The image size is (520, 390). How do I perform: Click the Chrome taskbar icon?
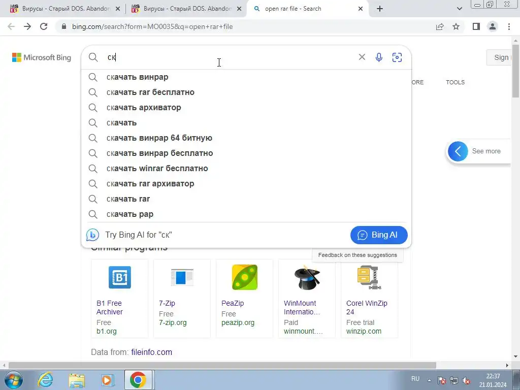[138, 380]
